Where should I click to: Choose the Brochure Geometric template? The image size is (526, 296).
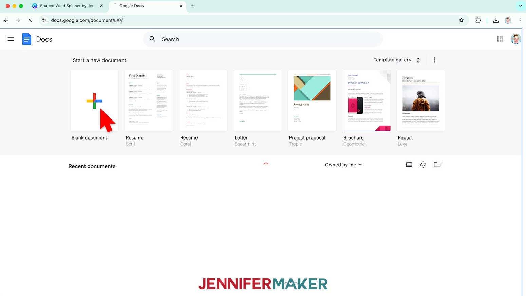tap(367, 100)
